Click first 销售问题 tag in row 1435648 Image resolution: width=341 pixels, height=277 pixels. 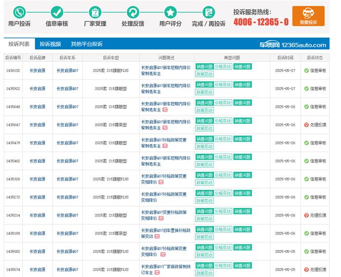click(205, 103)
